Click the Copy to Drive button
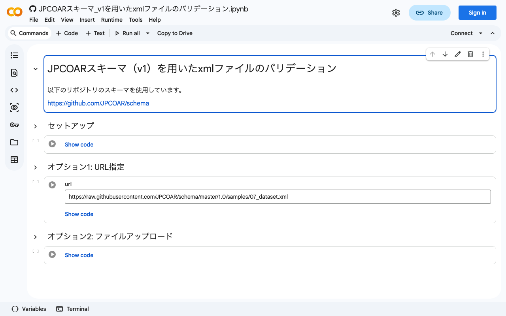 (175, 33)
